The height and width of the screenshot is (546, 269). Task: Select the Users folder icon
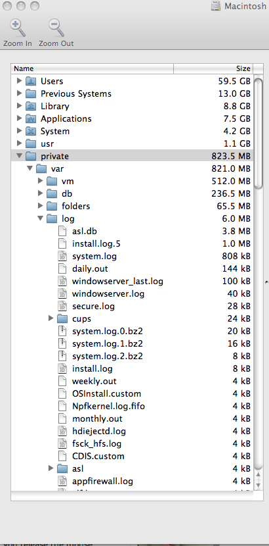[31, 81]
